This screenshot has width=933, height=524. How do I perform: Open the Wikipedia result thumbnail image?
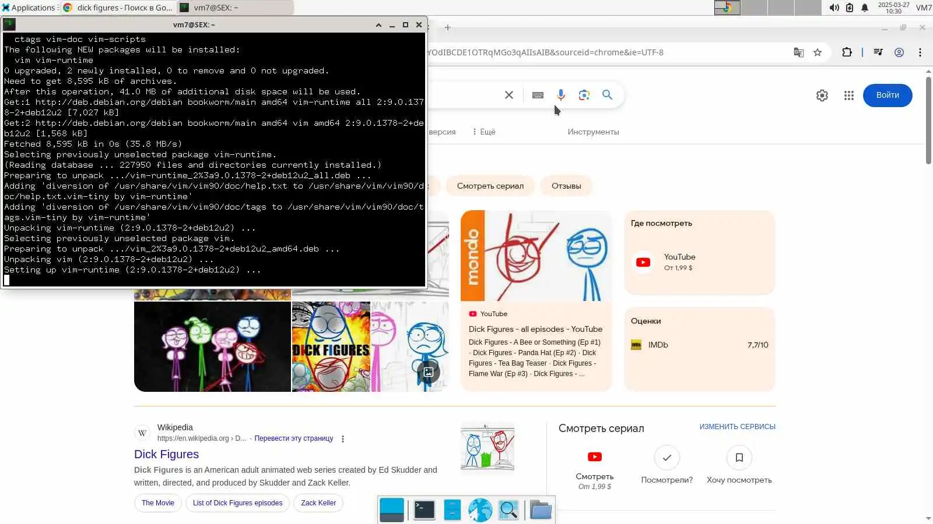coord(487,447)
